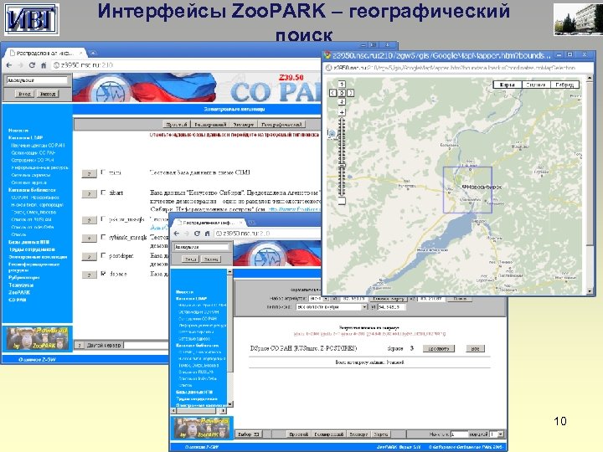
Task: Click Выход button in the top-left window
Action: tap(48, 94)
